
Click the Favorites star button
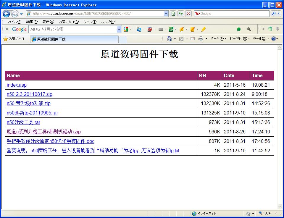(14, 39)
